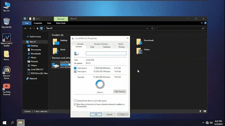Select Local Disk drive tile
This screenshot has height=126, width=225.
61,64
